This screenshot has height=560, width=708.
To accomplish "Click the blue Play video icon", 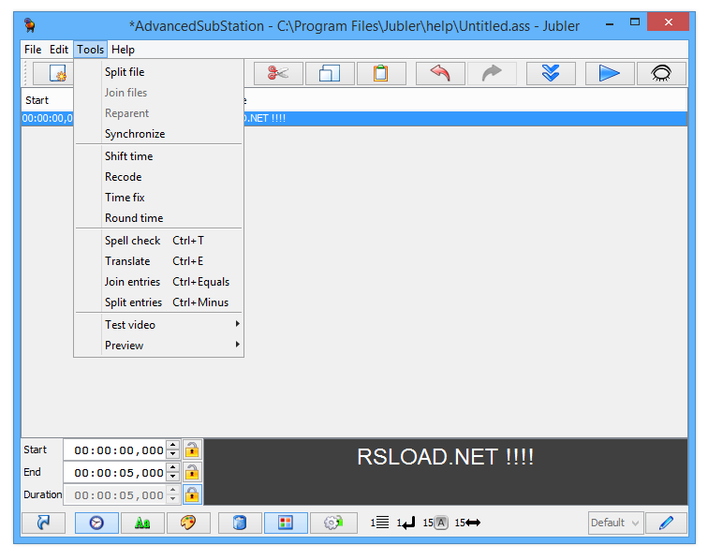I will (610, 73).
